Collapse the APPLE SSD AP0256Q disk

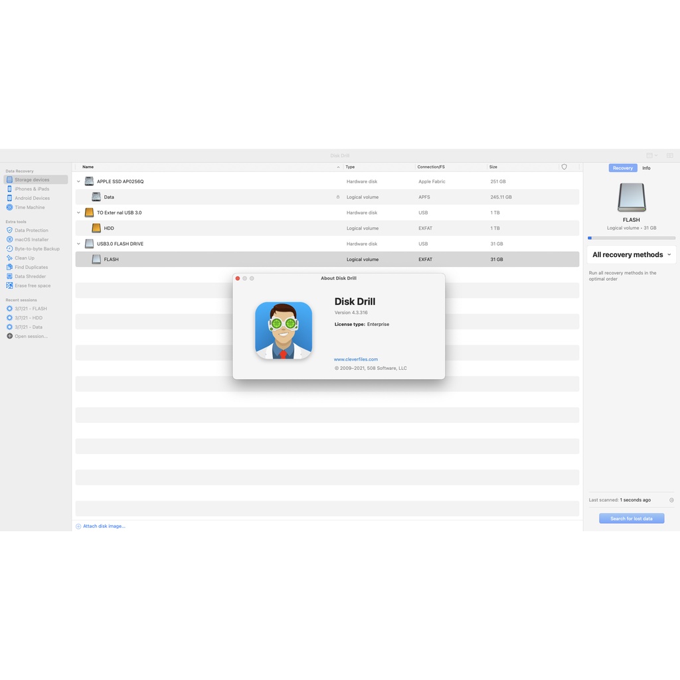[78, 181]
